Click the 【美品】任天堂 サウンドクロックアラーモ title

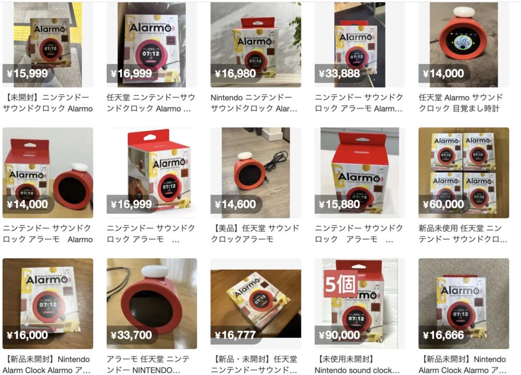coord(255,234)
